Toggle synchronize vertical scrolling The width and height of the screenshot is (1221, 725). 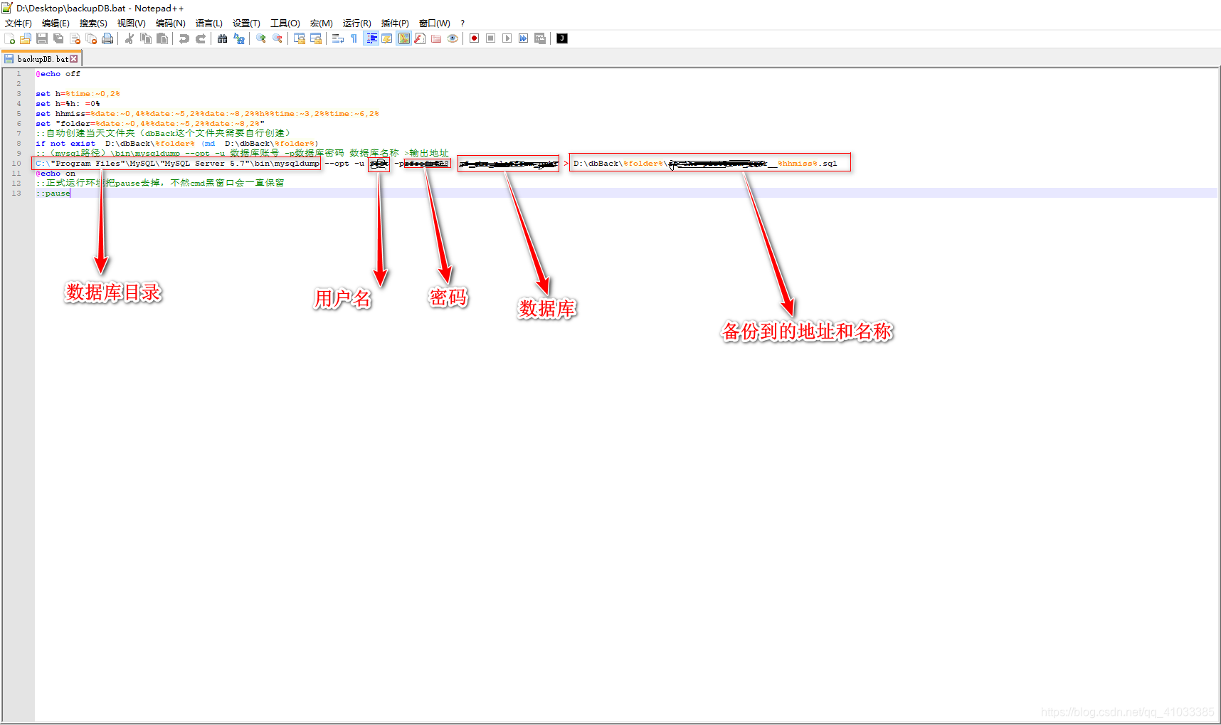[x=299, y=38]
